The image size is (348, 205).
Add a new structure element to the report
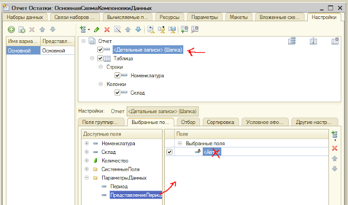(x=83, y=29)
